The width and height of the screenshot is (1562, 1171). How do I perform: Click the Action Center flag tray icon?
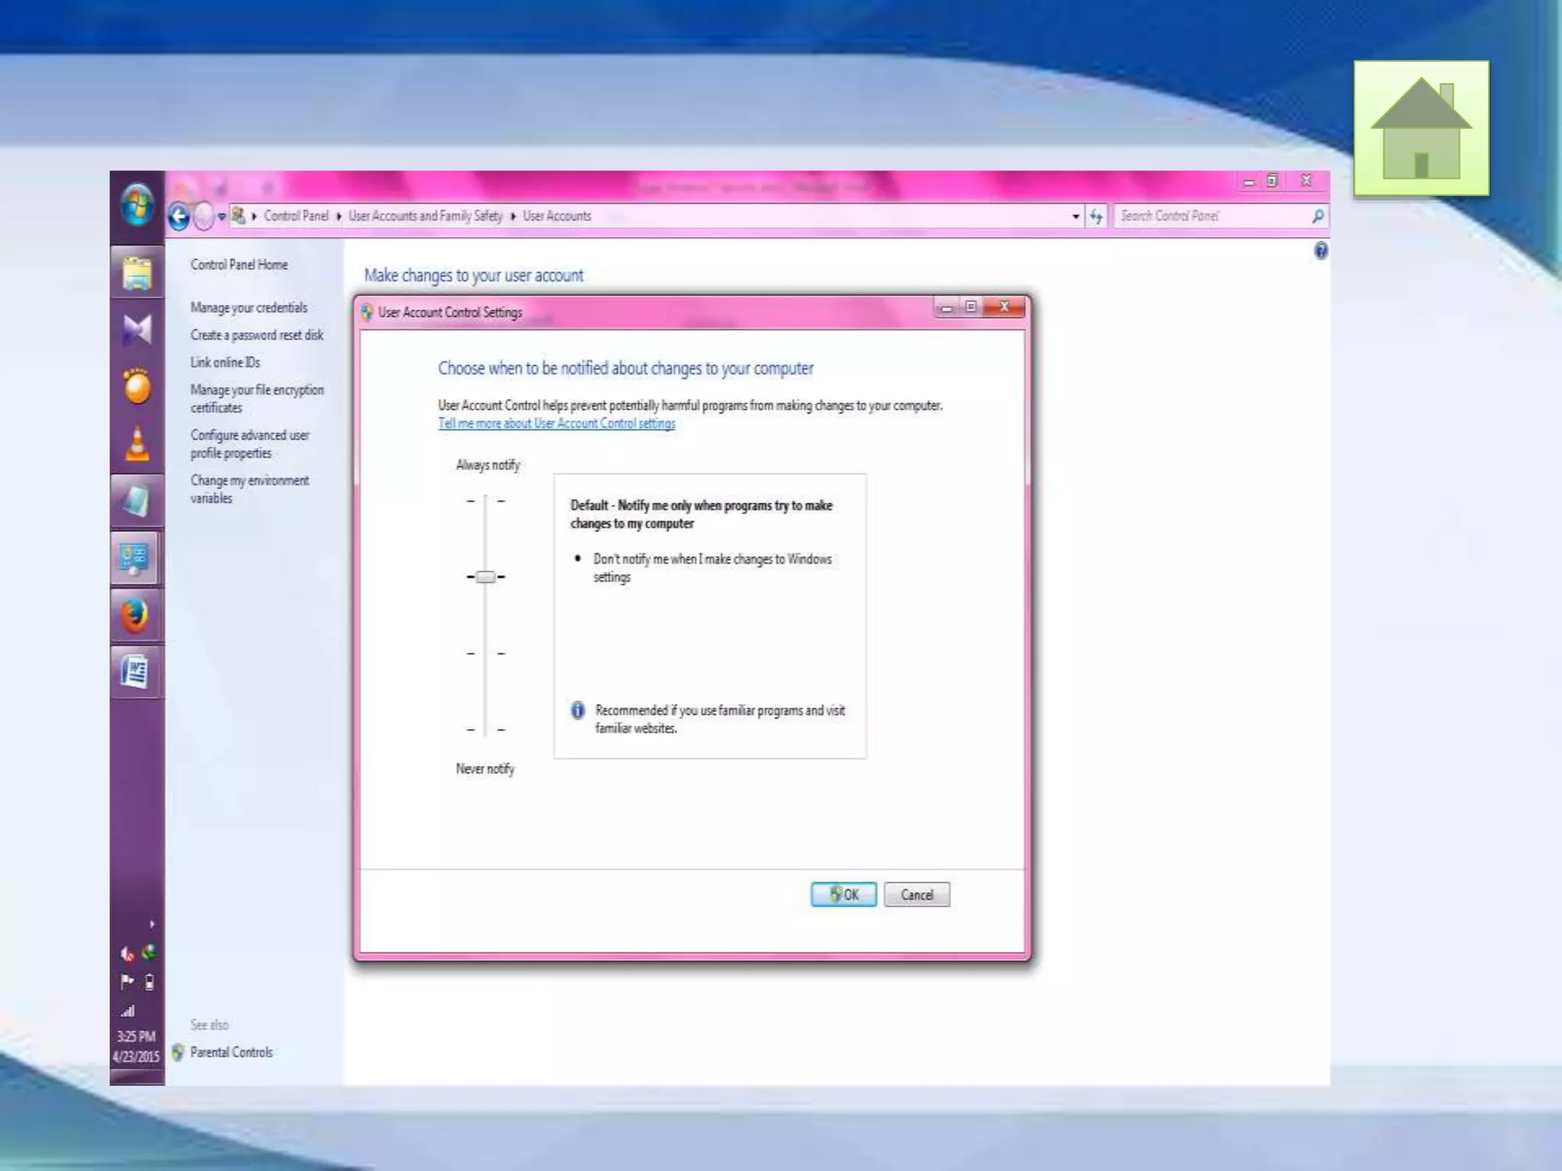point(127,981)
